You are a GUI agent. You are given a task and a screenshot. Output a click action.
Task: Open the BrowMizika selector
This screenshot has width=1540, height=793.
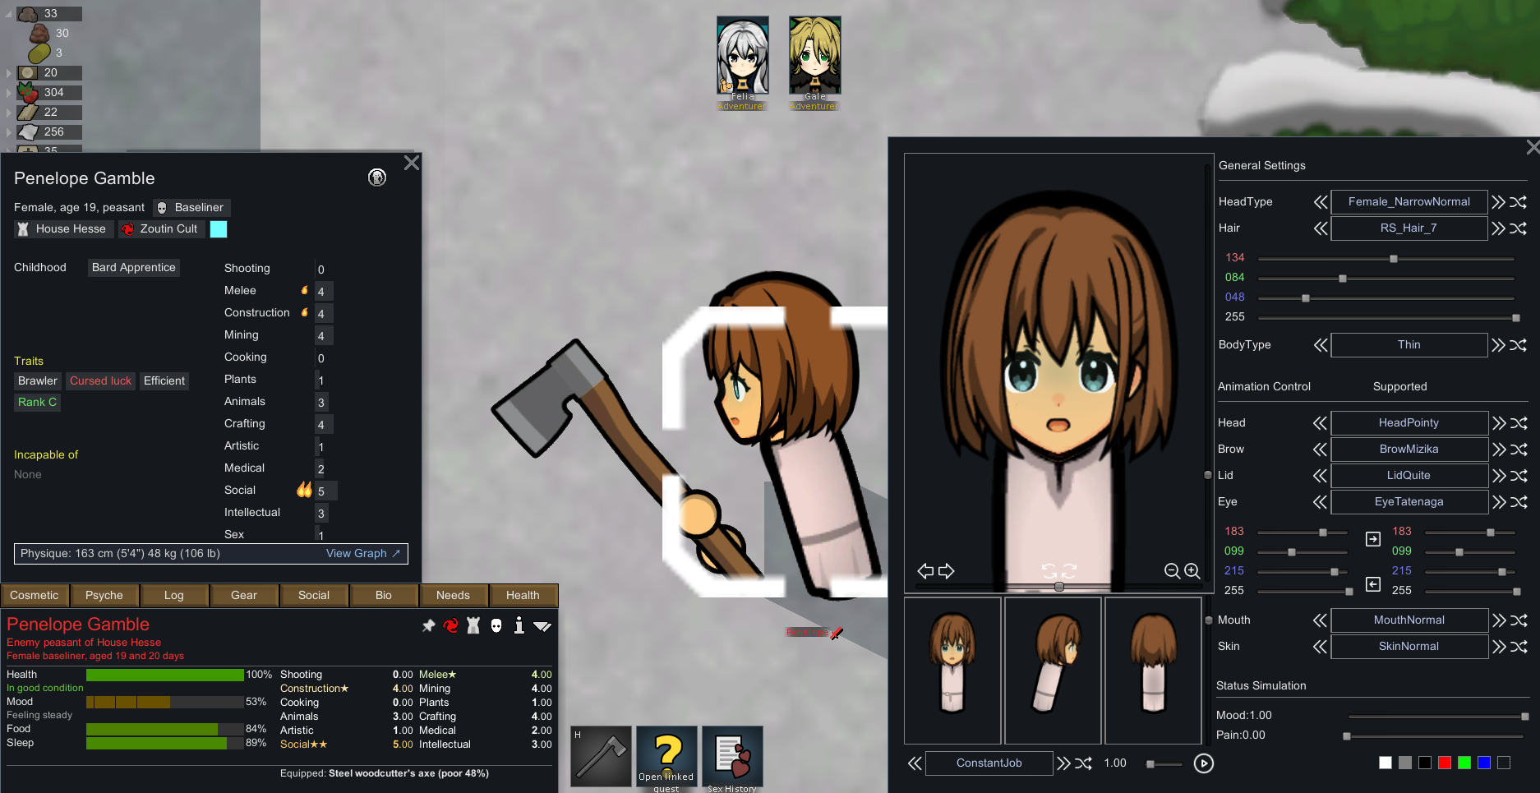point(1409,450)
